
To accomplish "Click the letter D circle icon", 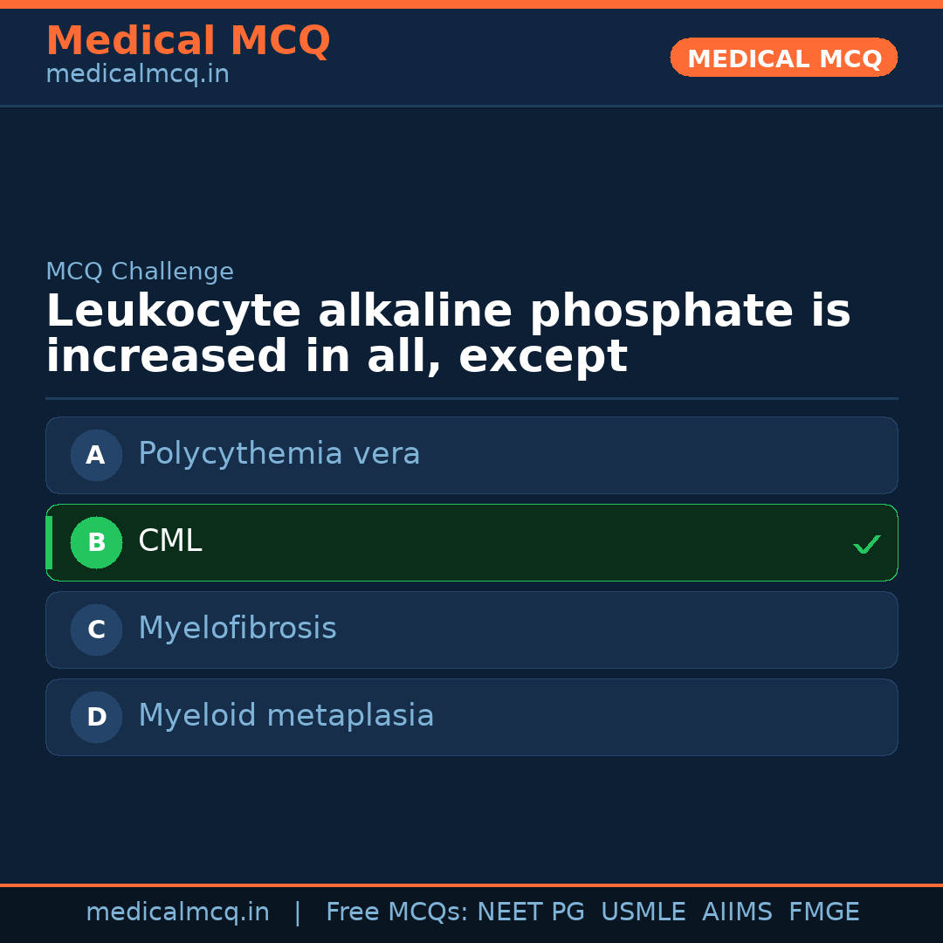I will (x=96, y=717).
